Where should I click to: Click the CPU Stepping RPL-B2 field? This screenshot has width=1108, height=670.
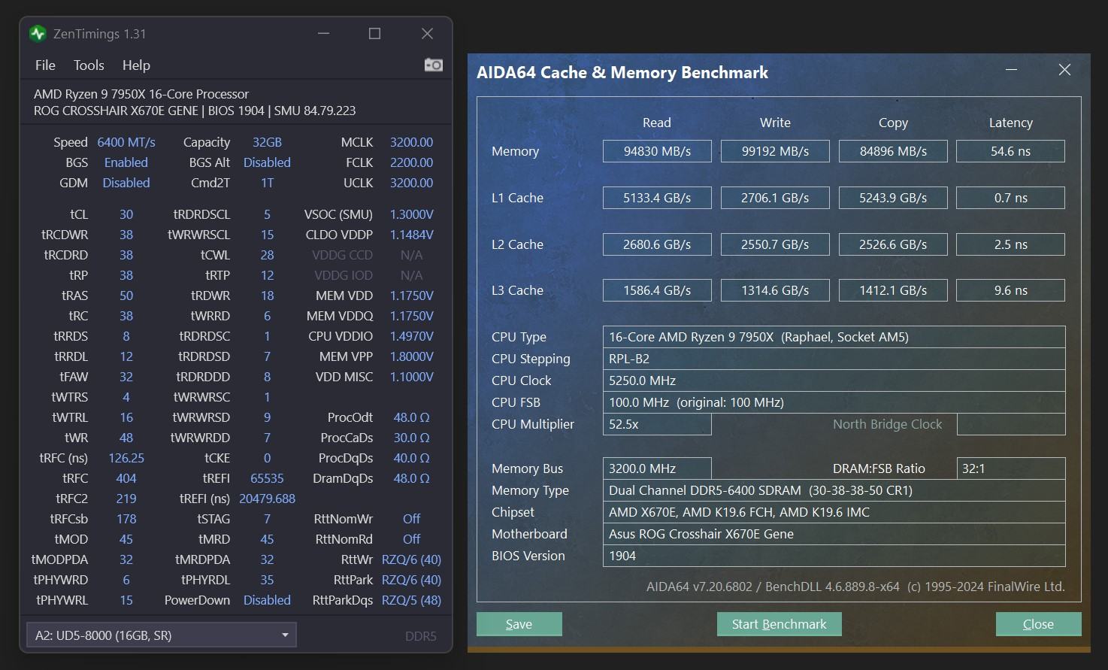[x=834, y=359]
